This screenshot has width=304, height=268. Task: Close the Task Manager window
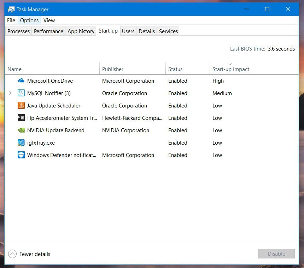[x=288, y=9]
